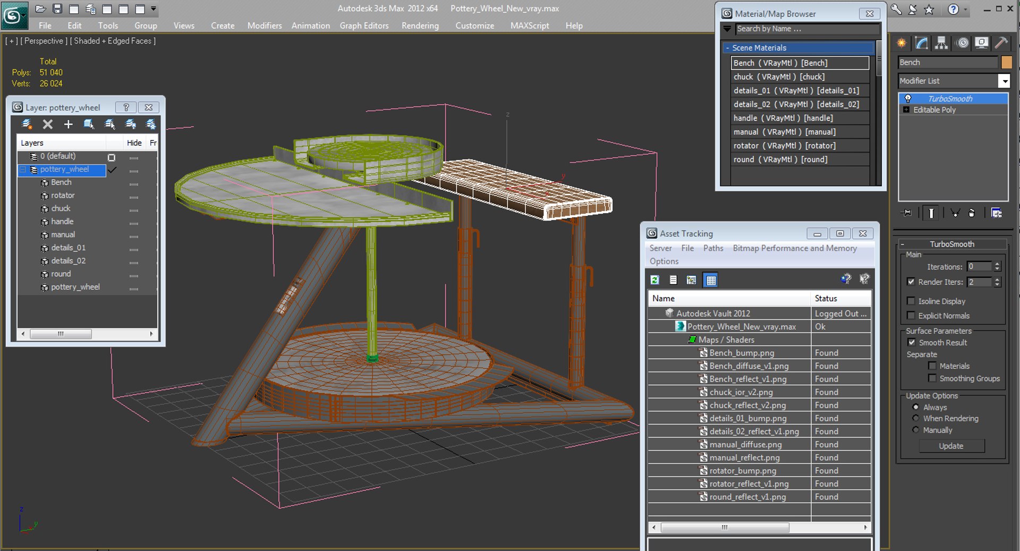This screenshot has width=1020, height=551.
Task: Switch Asset Tracking to table view
Action: pos(711,280)
